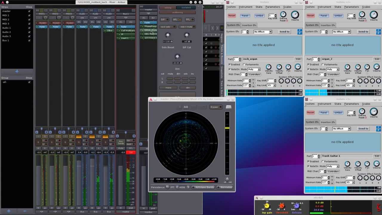Click Controllers button in rock_organ Yoshimi window
This screenshot has width=382, height=215.
pos(255,74)
